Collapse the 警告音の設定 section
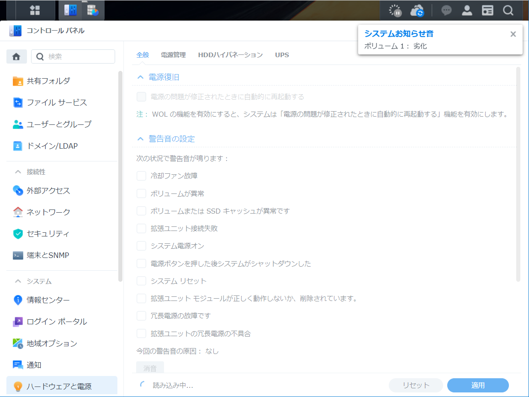The width and height of the screenshot is (529, 397). [140, 139]
